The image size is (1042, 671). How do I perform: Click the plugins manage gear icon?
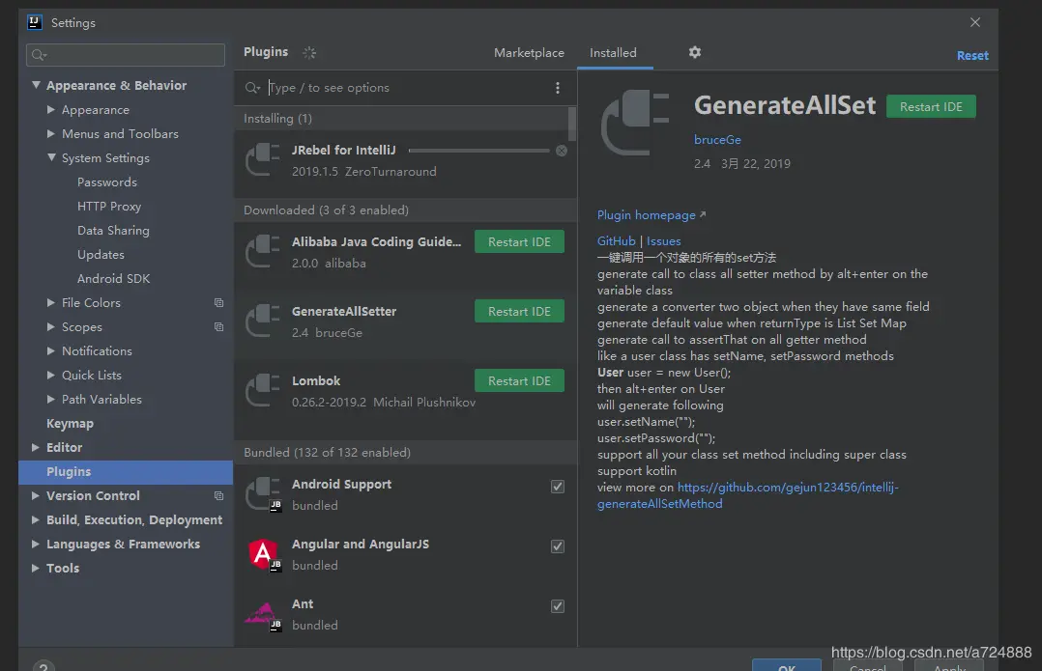click(694, 52)
